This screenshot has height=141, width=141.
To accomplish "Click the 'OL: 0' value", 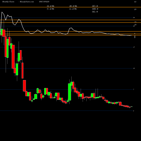I will (95, 12).
